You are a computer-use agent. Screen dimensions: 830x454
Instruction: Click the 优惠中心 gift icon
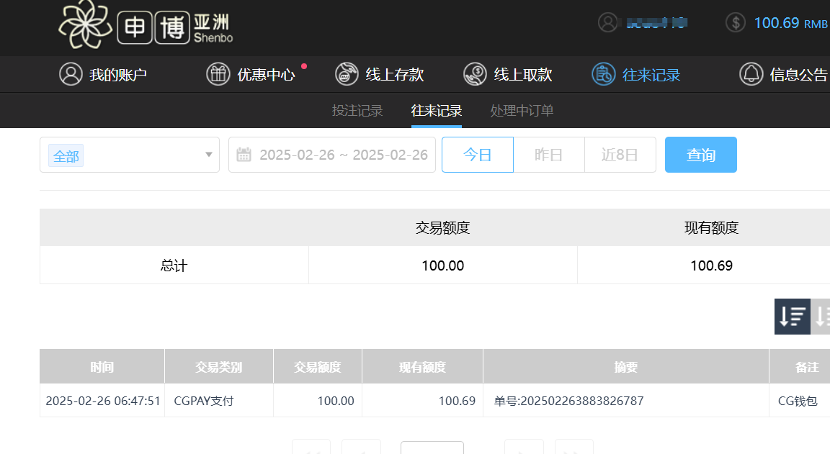point(218,74)
